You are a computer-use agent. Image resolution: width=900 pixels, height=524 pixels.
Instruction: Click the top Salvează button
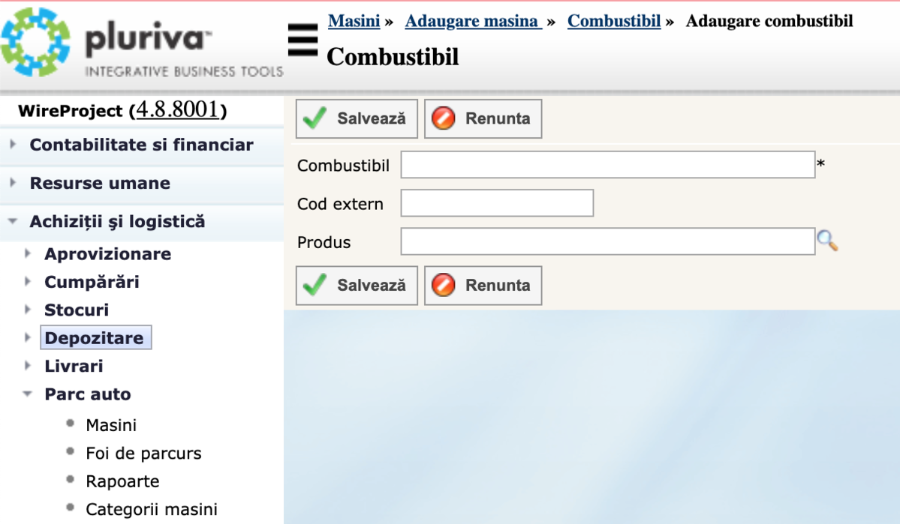tap(357, 118)
